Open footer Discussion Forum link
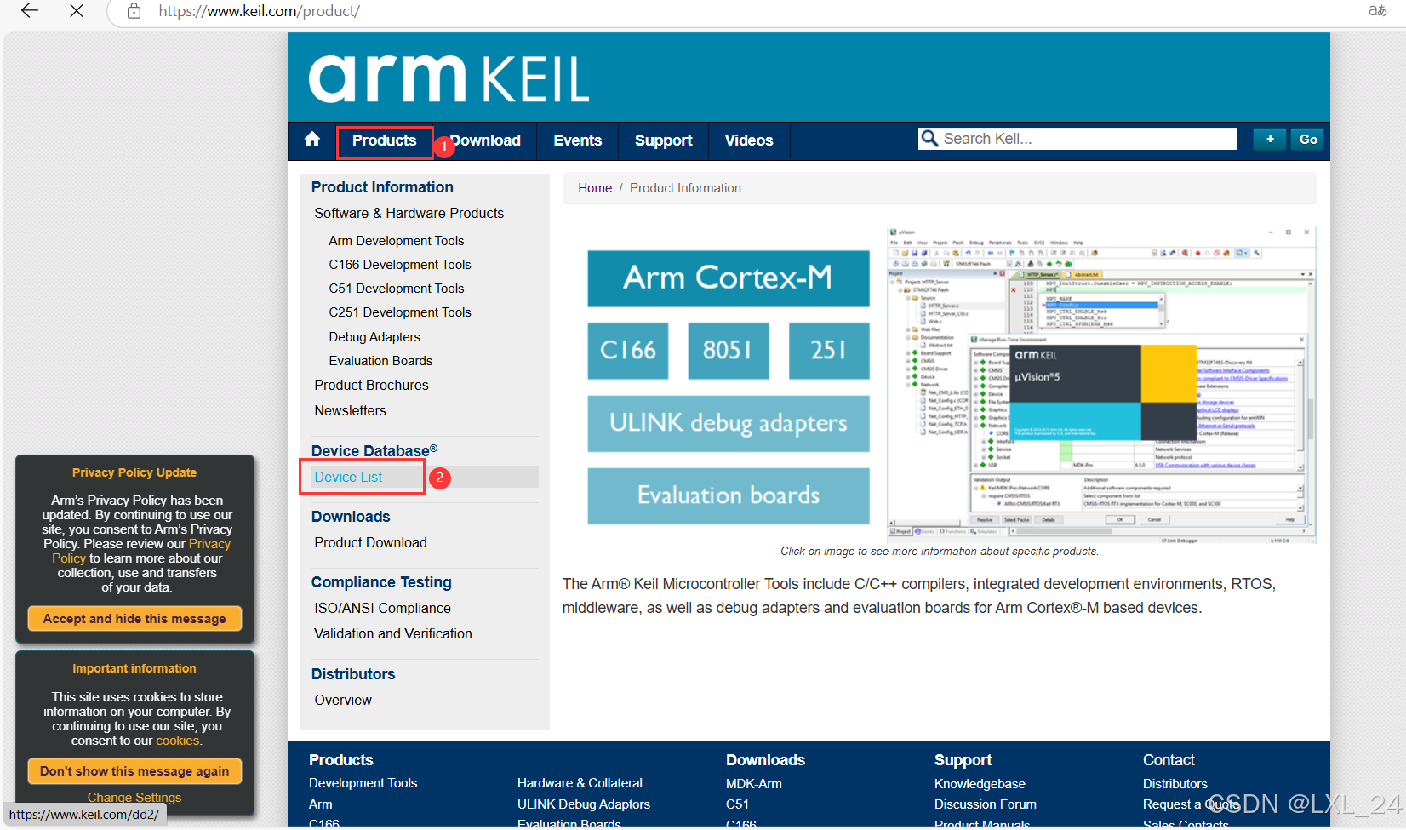Image resolution: width=1406 pixels, height=830 pixels. pos(986,804)
